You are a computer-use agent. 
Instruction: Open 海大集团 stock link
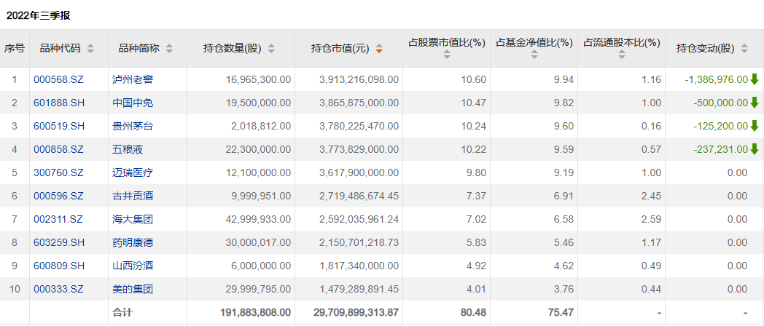click(x=133, y=219)
